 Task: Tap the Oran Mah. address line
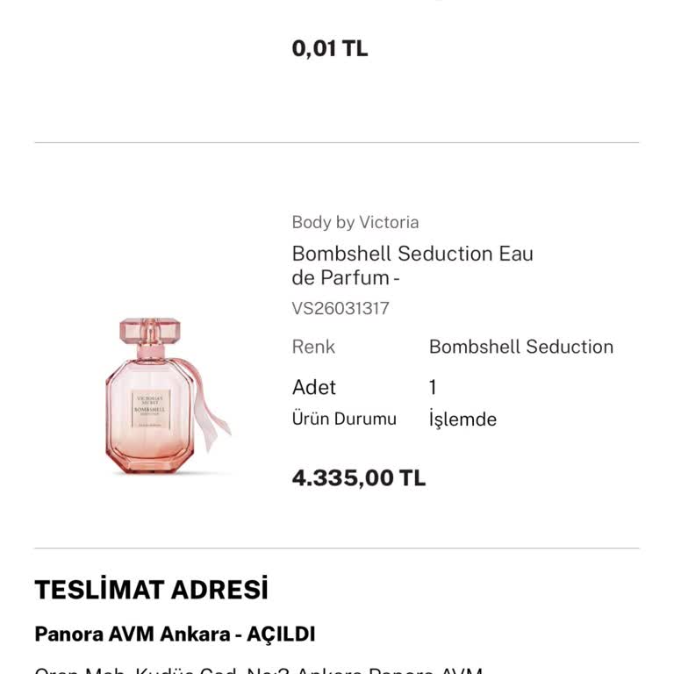pos(258,670)
